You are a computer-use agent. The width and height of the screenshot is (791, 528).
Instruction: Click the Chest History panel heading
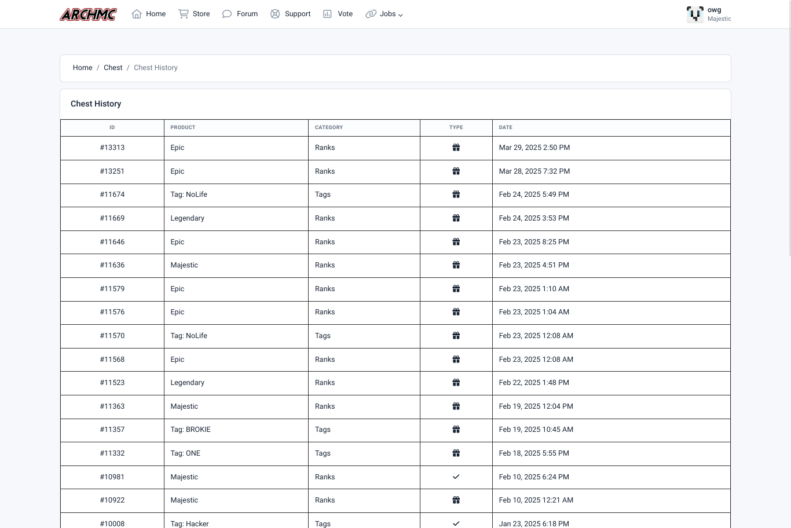[x=96, y=104]
